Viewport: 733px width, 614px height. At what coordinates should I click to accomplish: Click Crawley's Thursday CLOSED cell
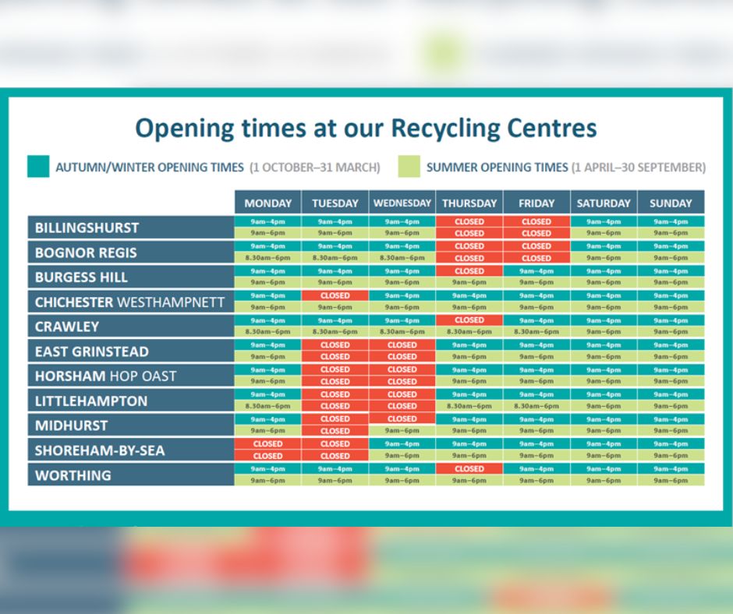coord(469,320)
